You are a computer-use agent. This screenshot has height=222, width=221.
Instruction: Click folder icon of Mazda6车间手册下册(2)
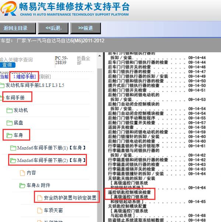13,161
